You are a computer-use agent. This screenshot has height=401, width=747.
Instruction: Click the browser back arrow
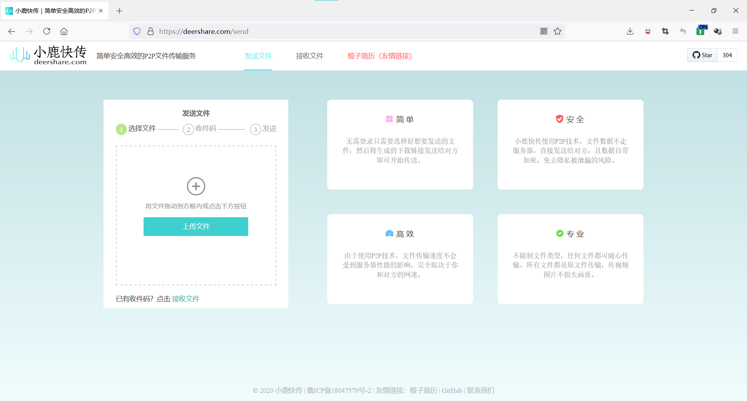(12, 32)
